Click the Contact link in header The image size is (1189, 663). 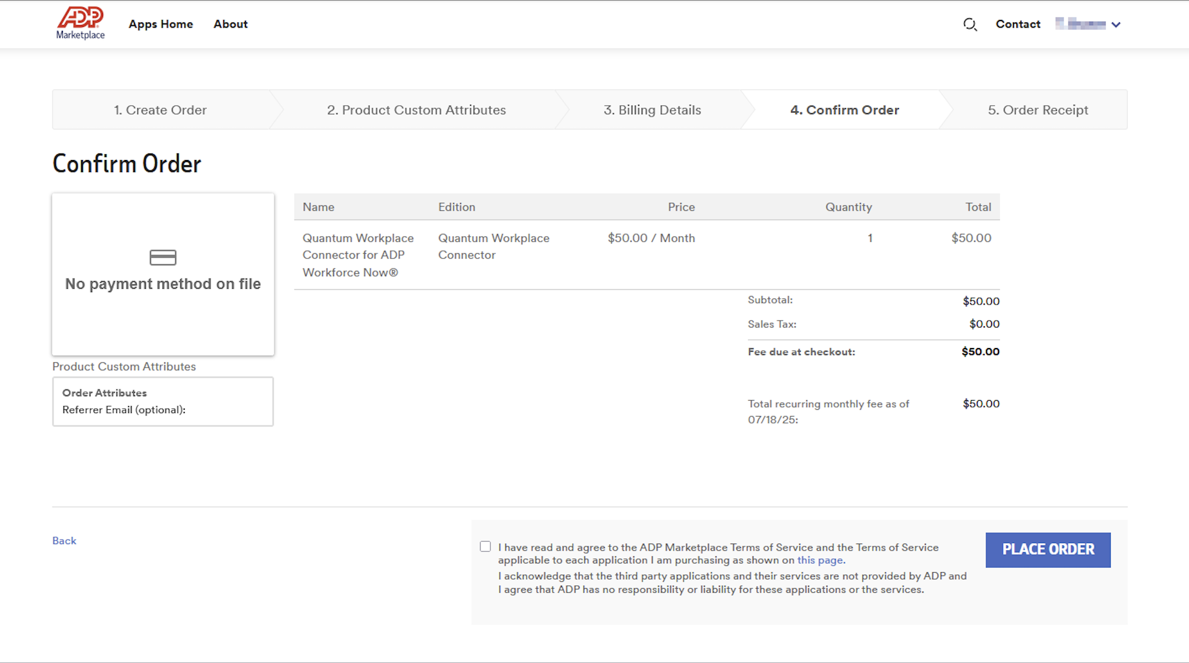click(1018, 24)
